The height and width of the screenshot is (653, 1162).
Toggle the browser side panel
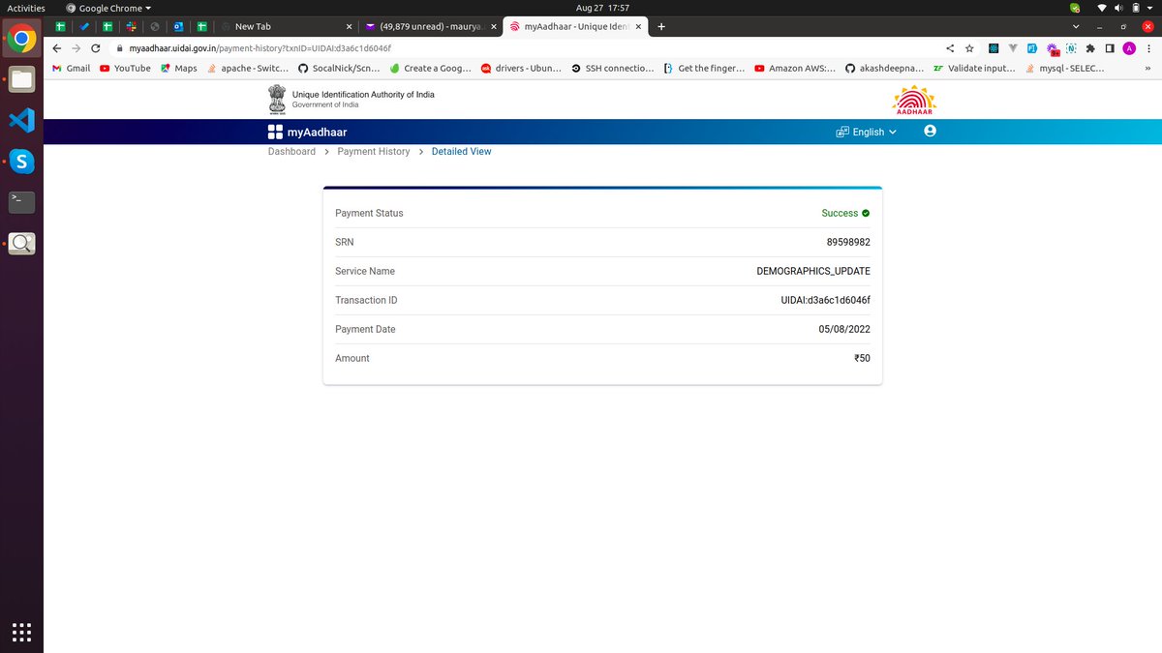pyautogui.click(x=1110, y=47)
